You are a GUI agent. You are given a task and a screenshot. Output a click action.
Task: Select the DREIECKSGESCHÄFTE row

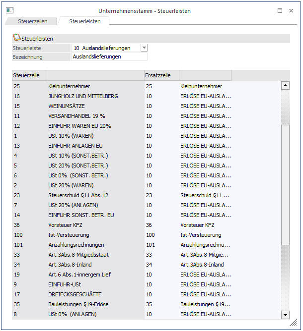74,294
